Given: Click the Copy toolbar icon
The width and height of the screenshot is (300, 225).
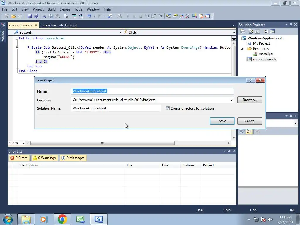Looking at the screenshot, I should (x=51, y=16).
